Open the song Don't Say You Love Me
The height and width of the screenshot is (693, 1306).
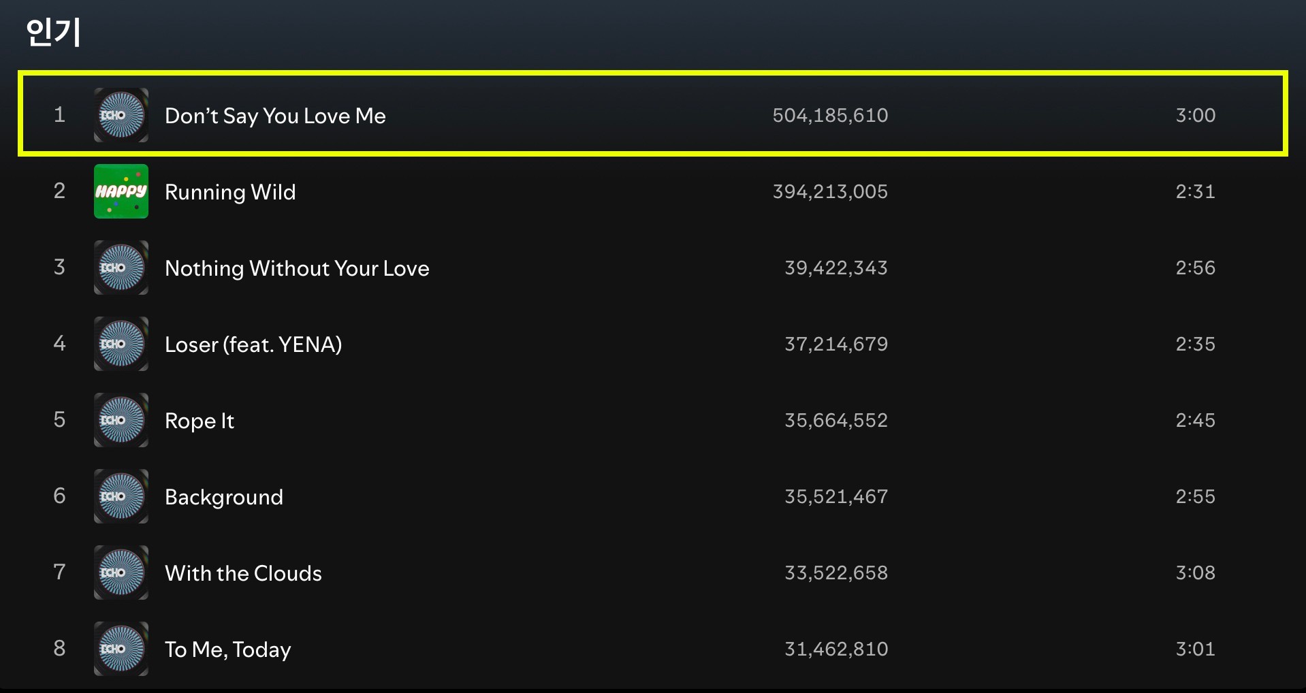pyautogui.click(x=275, y=116)
